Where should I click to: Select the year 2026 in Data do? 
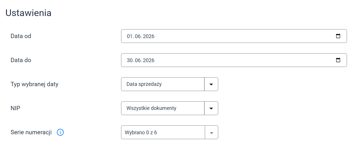149,60
